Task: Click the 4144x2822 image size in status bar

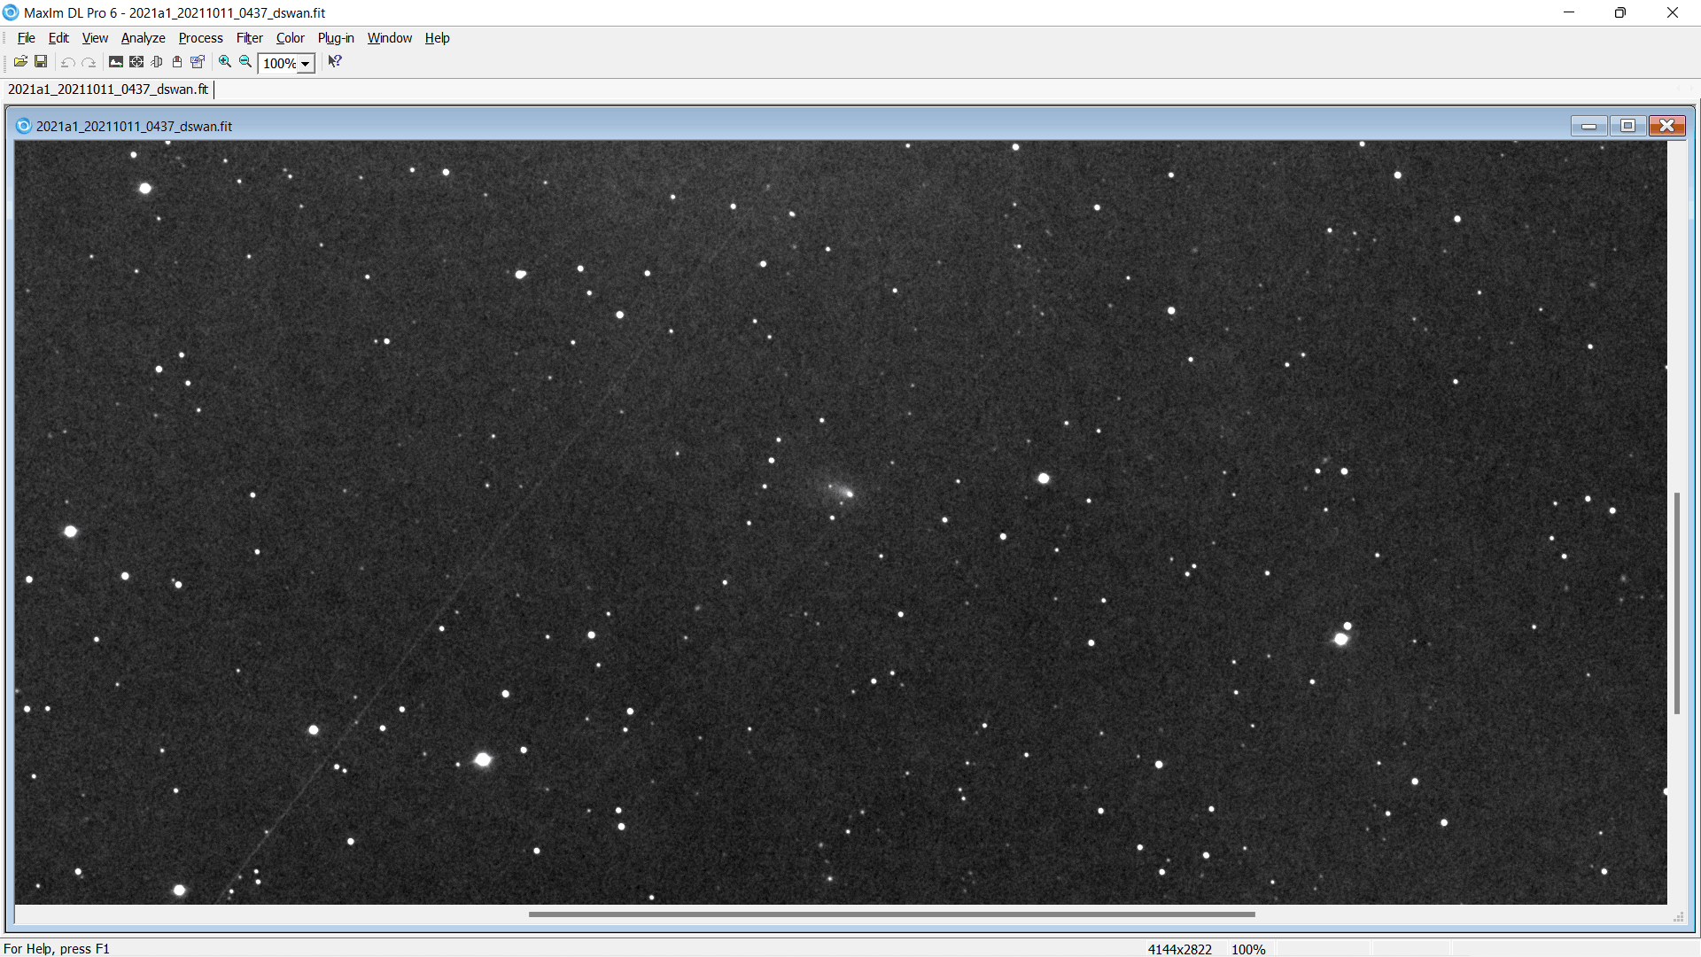Action: click(x=1180, y=949)
